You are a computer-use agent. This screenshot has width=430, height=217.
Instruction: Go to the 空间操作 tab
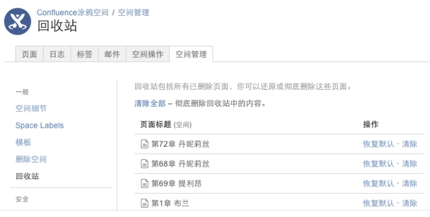tap(147, 54)
